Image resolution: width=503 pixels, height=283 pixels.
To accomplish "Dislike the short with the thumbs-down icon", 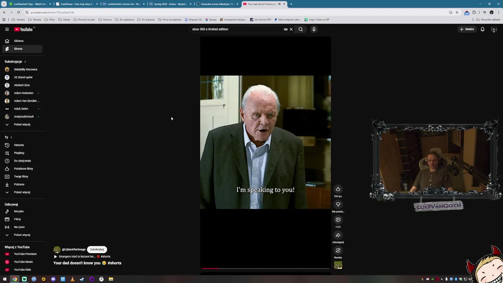I will pos(338,204).
